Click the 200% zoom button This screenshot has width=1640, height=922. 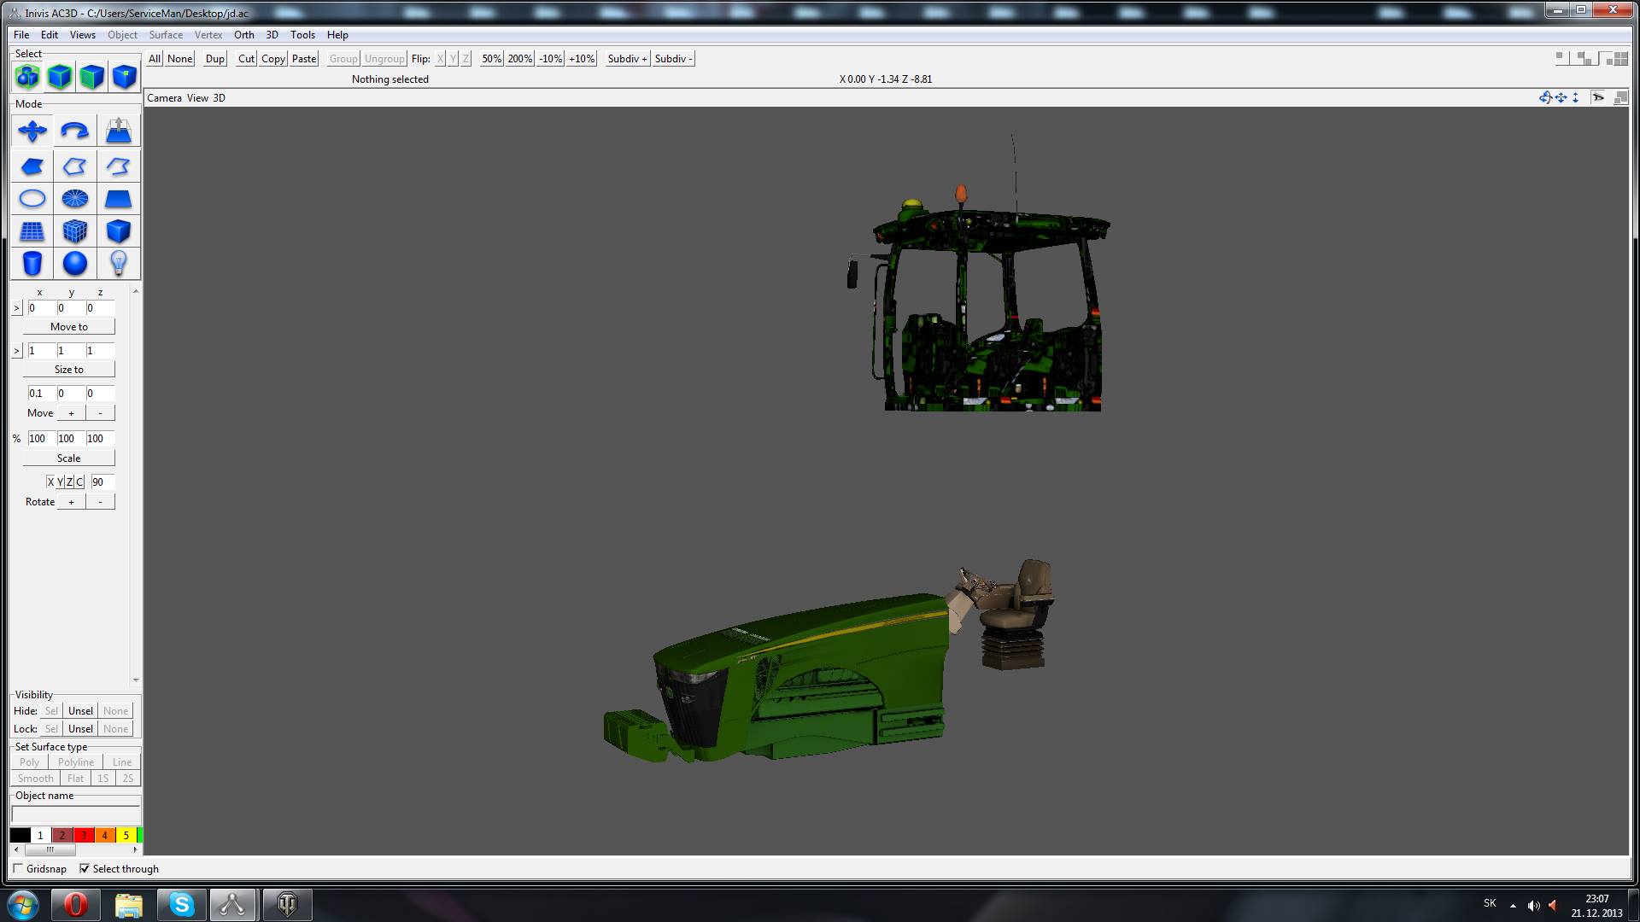click(x=520, y=59)
